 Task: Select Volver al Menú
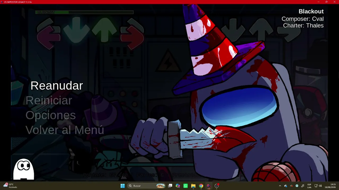point(65,130)
